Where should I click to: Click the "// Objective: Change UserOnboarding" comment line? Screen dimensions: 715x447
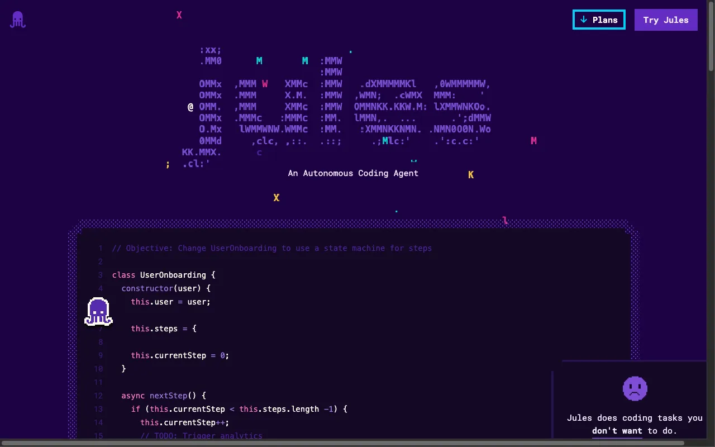pos(272,248)
